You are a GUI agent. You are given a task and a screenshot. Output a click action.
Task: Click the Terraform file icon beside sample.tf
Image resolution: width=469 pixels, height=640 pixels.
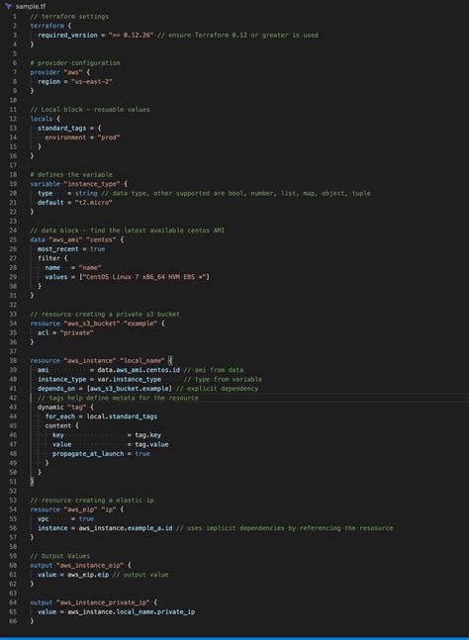(8, 6)
